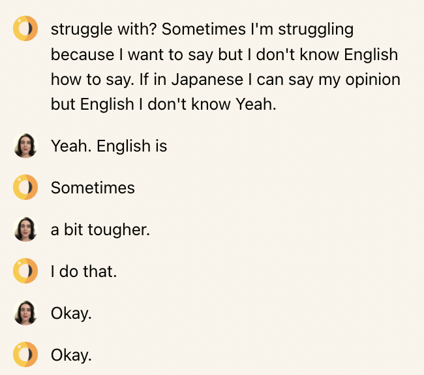
Task: Click the woman's avatar next to 'Yeah. English is'
Action: (25, 146)
